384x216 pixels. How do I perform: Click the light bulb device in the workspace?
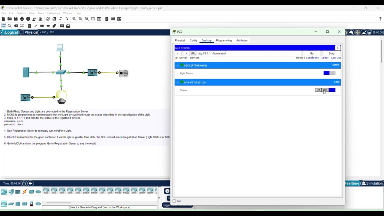point(61,97)
